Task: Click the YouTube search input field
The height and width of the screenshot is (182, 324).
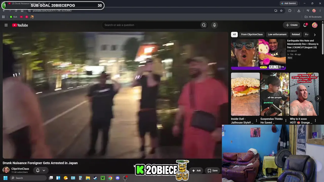Action: click(x=151, y=25)
